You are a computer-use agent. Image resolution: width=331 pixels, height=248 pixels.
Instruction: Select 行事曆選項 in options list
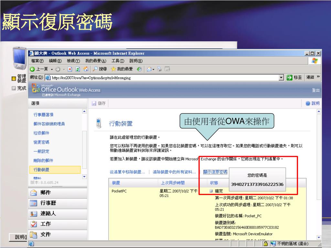coord(43,115)
